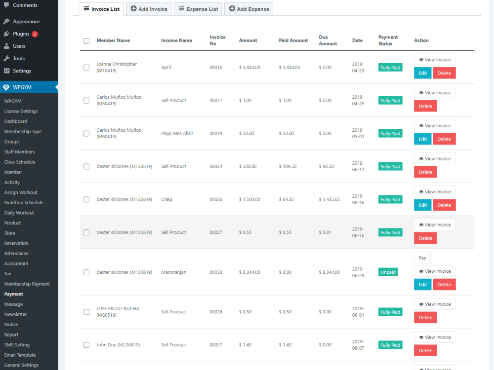Switch to the Invoice List tab
This screenshot has width=494, height=370.
(101, 9)
